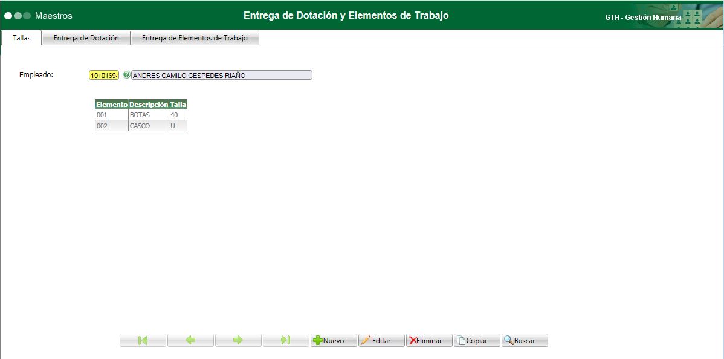This screenshot has width=724, height=359.
Task: Go to the last record arrow
Action: pyautogui.click(x=286, y=340)
